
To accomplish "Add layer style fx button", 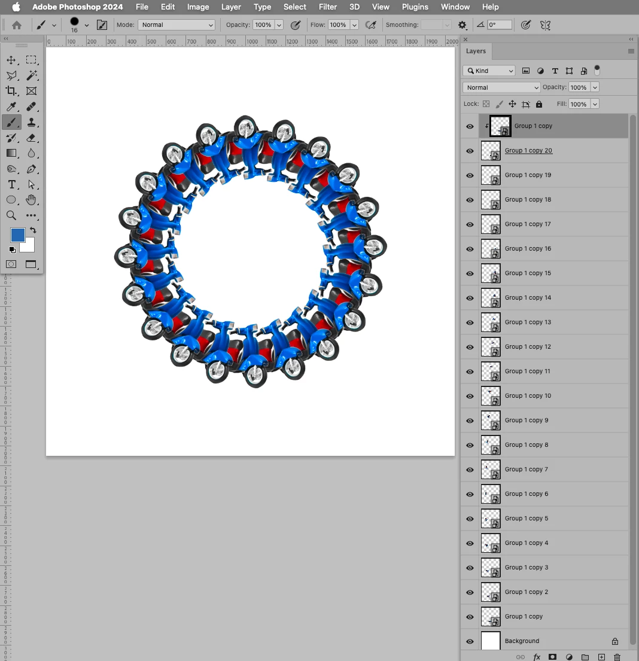I will [537, 657].
